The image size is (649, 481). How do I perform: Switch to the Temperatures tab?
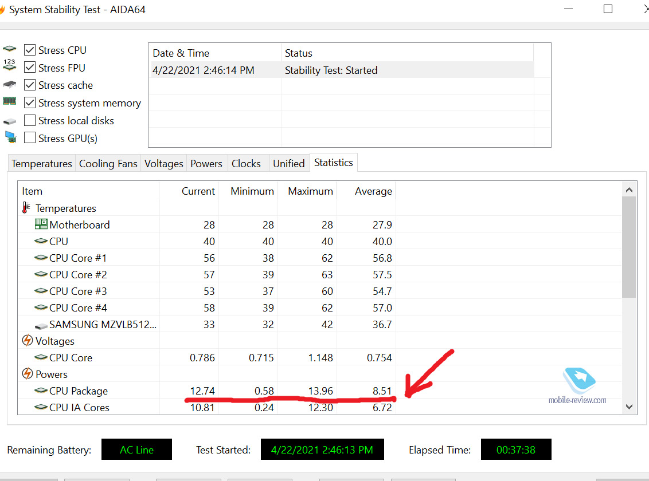point(42,164)
